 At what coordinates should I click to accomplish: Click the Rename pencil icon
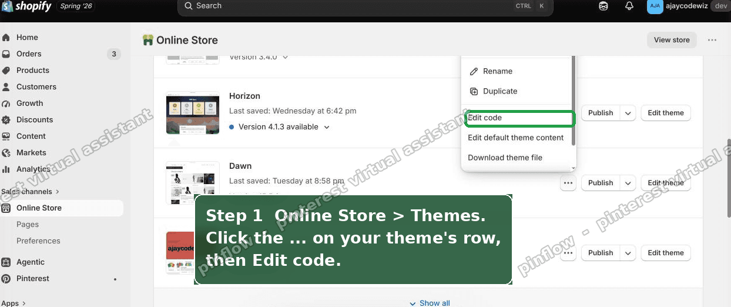(x=474, y=71)
